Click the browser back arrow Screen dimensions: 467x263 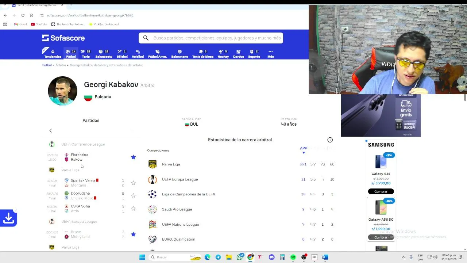point(5,15)
